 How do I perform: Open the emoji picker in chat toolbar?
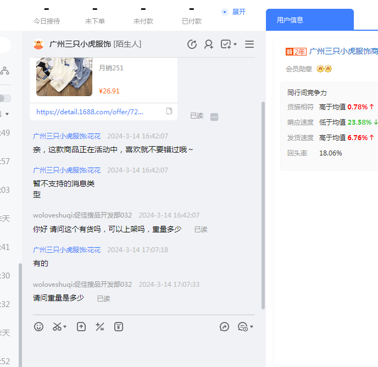click(38, 326)
